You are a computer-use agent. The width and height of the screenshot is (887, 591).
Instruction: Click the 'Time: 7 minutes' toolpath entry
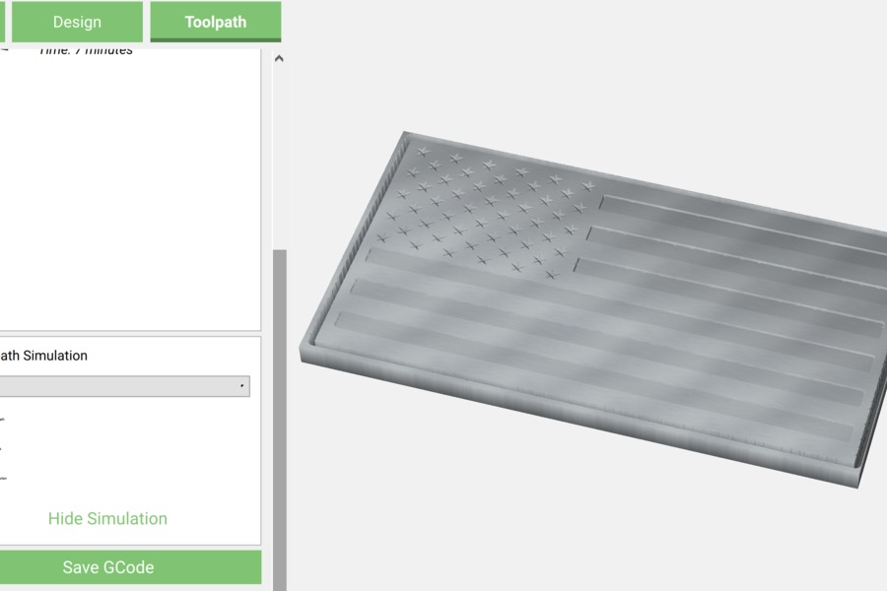point(86,51)
